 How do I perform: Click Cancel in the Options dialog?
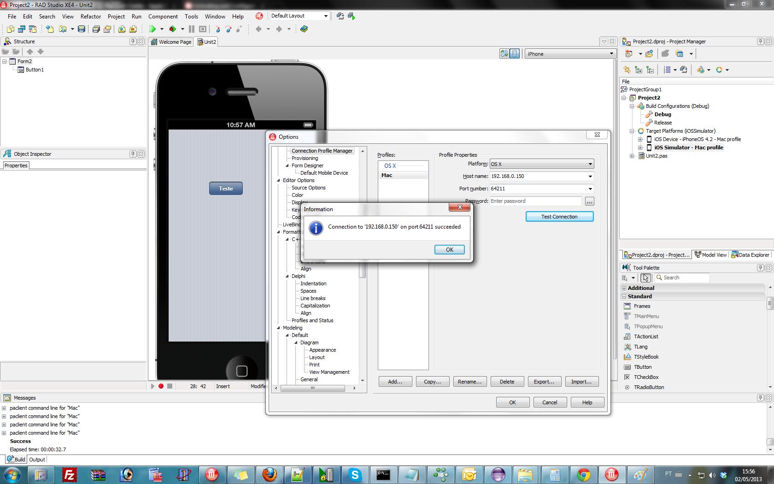coord(550,402)
